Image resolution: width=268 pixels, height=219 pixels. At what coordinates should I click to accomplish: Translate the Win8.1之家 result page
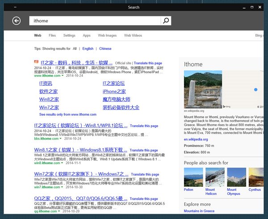coord(143,150)
